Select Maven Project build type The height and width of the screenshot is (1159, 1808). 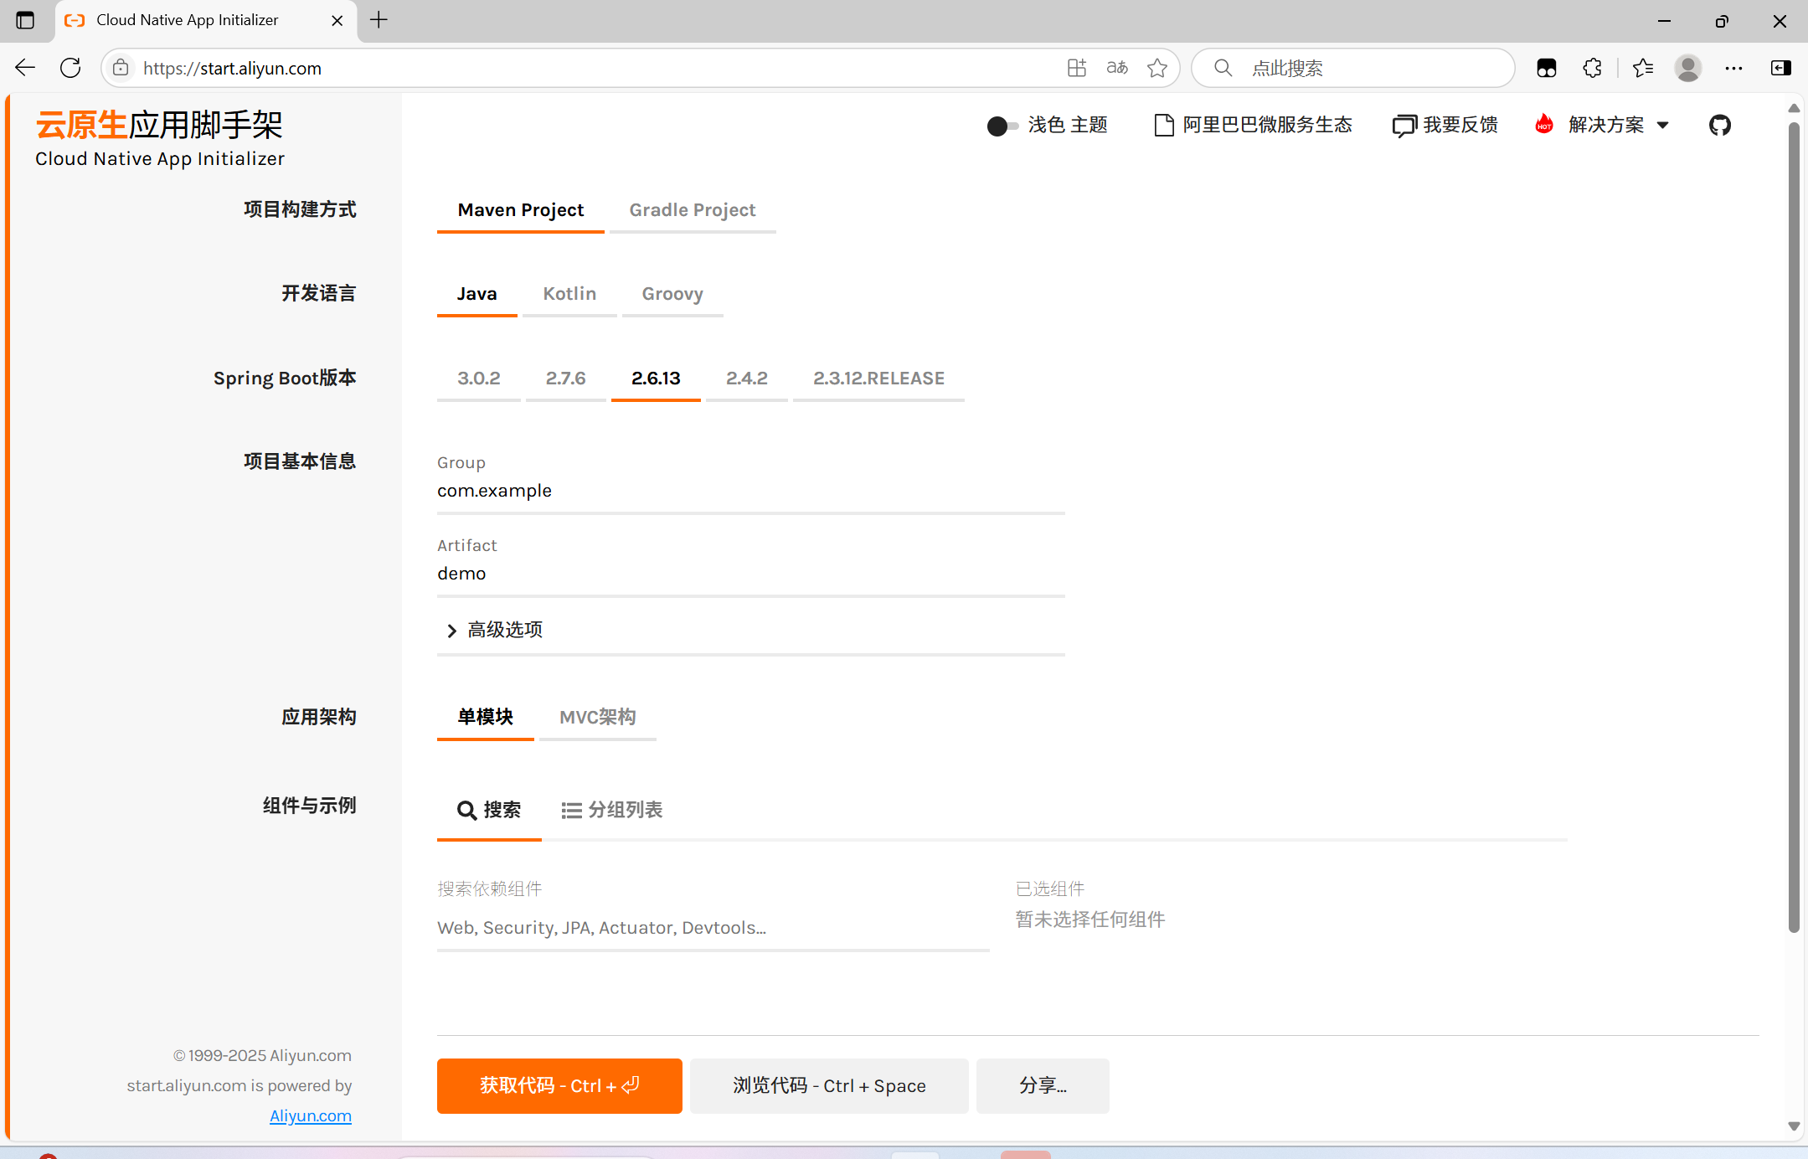click(520, 210)
